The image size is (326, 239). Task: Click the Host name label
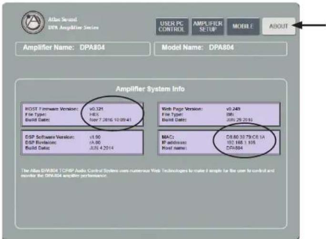click(174, 148)
